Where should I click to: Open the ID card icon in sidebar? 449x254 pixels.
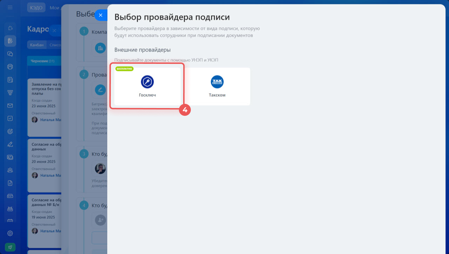point(10,157)
